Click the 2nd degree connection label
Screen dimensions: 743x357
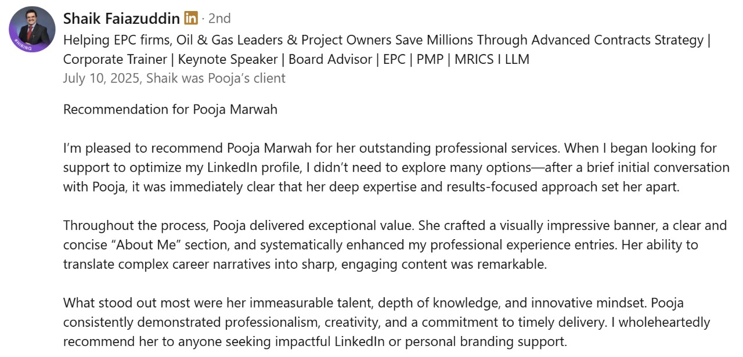tap(219, 19)
